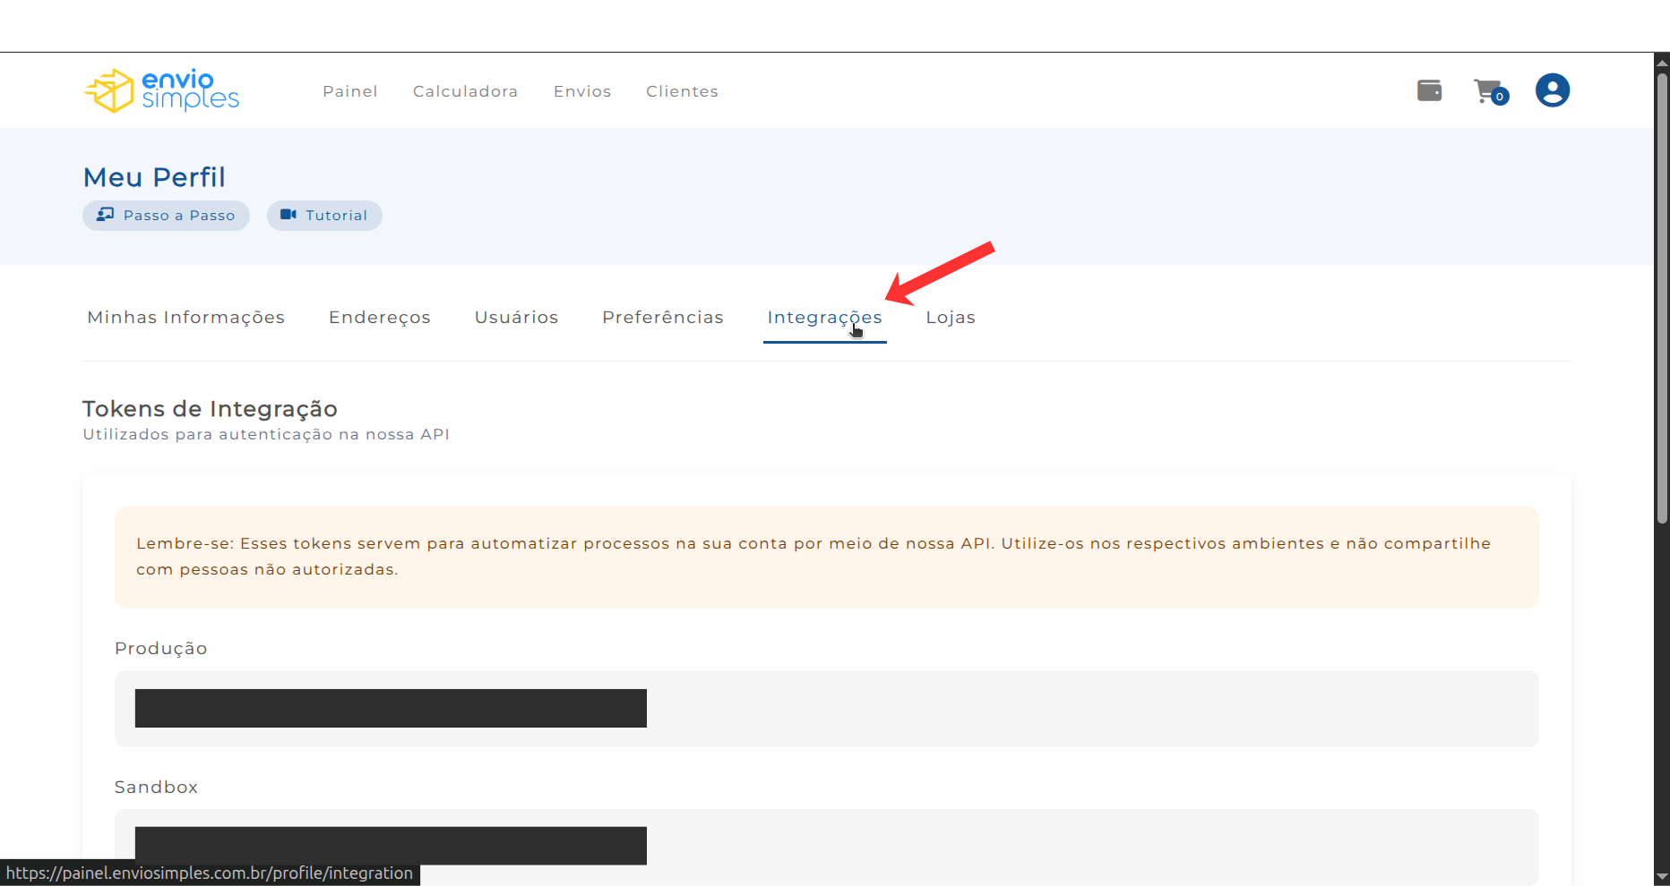
Task: Click the scrollbar up arrow
Action: pos(1662,62)
